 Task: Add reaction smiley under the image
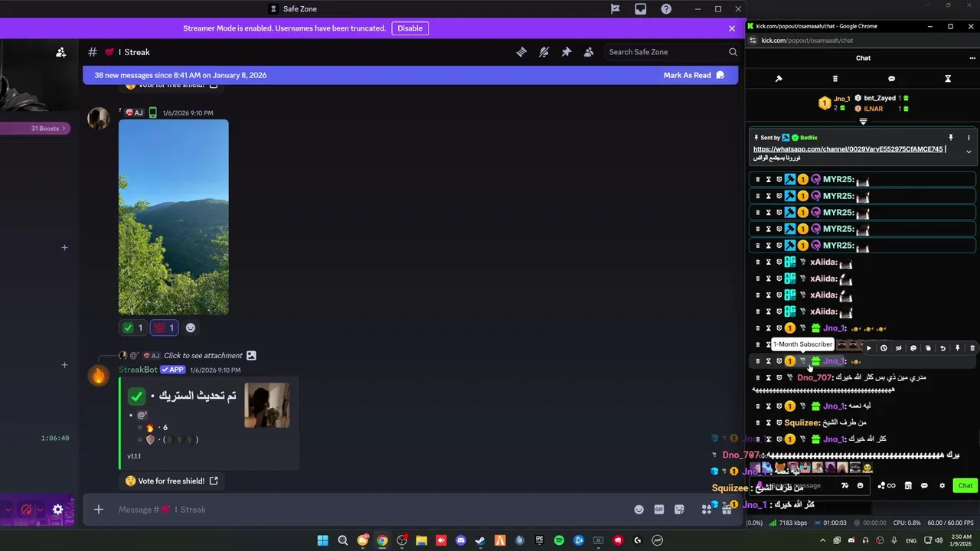point(191,328)
